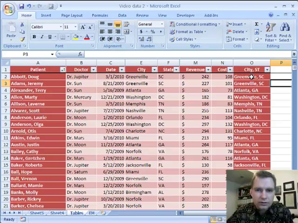Screen dimensions: 298x223
Task: Decrease decimal places
Action: 149,39
